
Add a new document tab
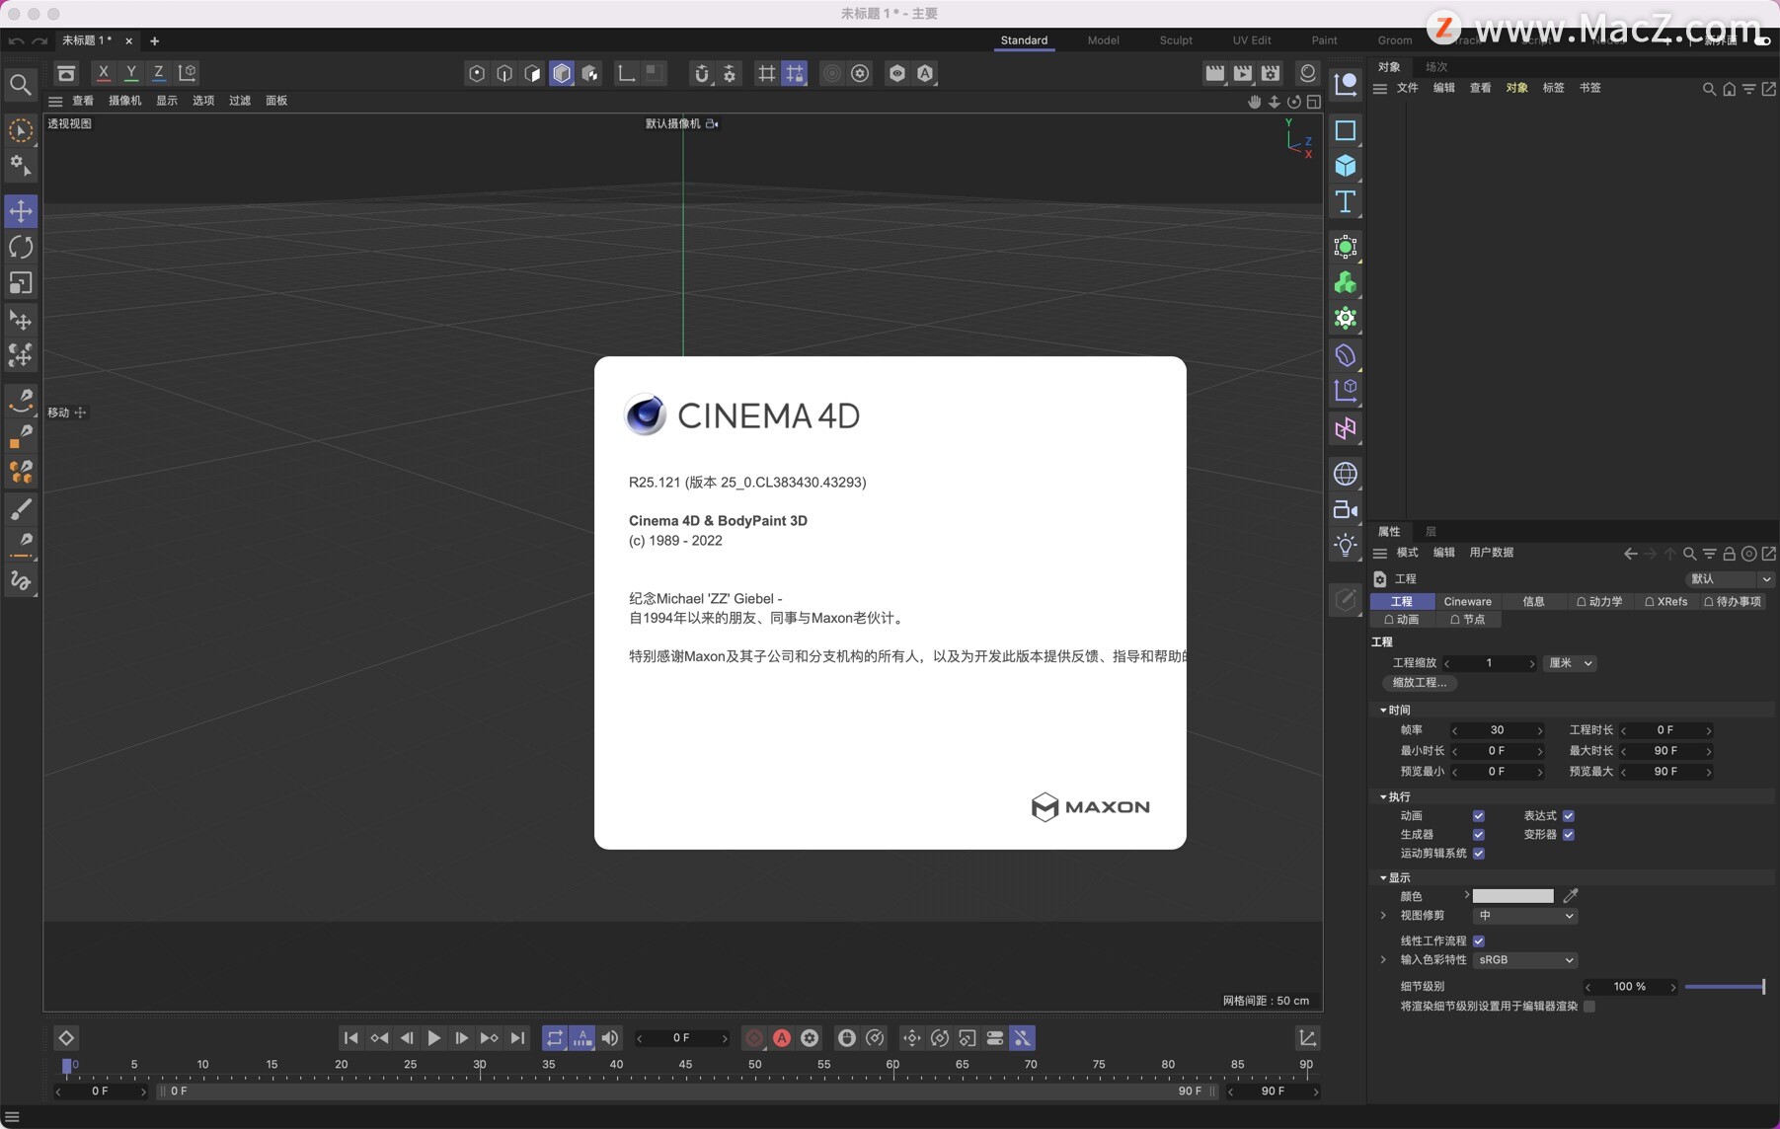tap(154, 40)
